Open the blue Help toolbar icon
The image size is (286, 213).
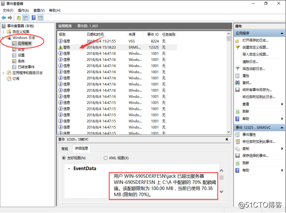(34, 18)
